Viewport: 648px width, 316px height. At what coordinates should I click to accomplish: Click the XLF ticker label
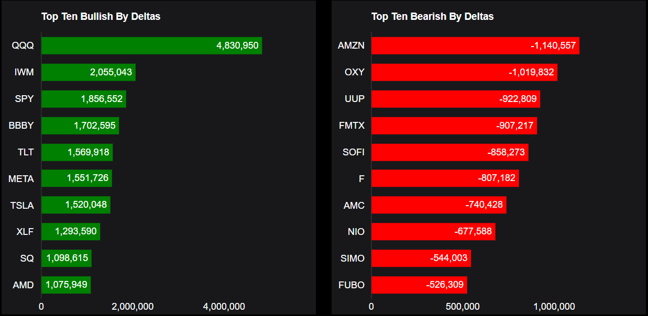(x=25, y=232)
